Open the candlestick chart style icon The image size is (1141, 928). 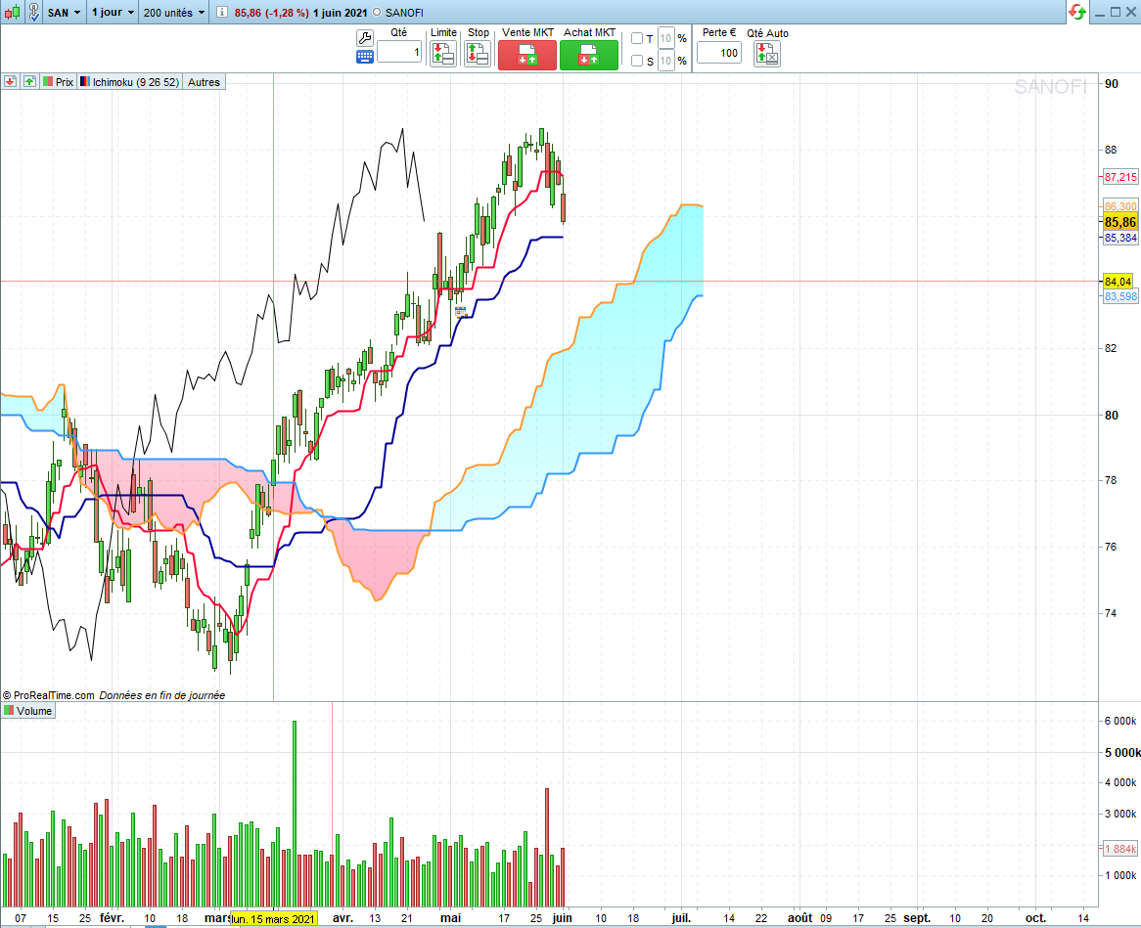tap(13, 12)
